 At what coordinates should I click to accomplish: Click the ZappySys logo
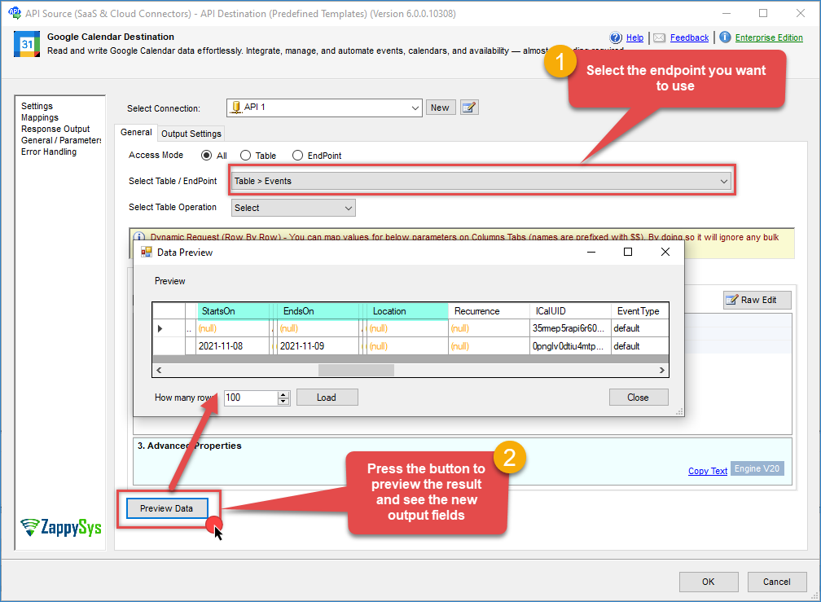coord(61,527)
